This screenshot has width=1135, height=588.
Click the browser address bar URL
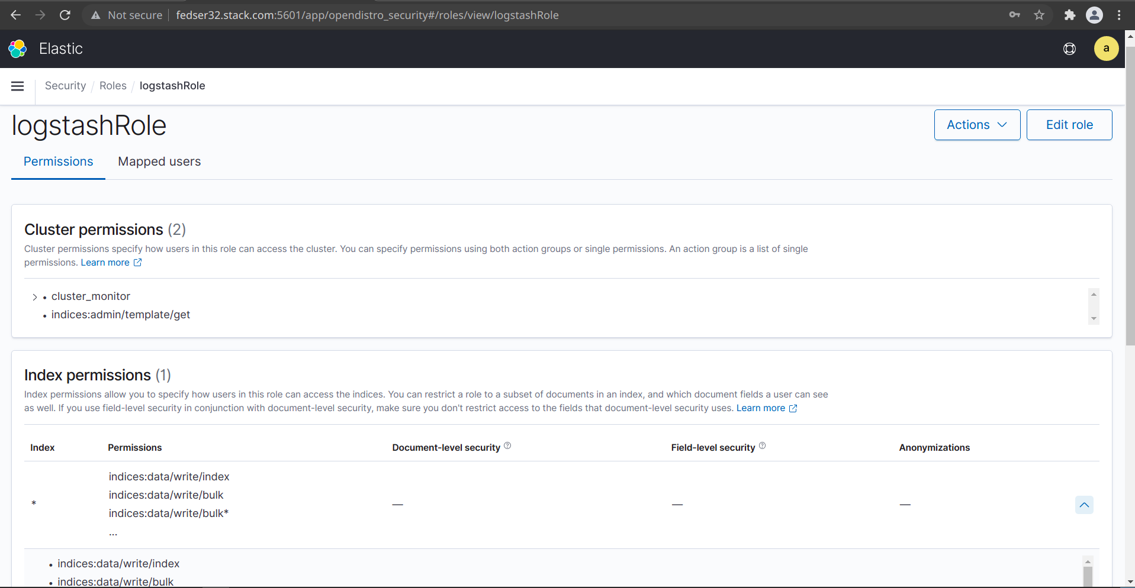pyautogui.click(x=367, y=15)
